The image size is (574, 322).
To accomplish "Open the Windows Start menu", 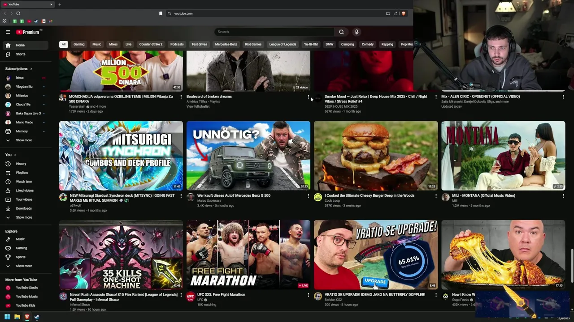I will pos(7,317).
